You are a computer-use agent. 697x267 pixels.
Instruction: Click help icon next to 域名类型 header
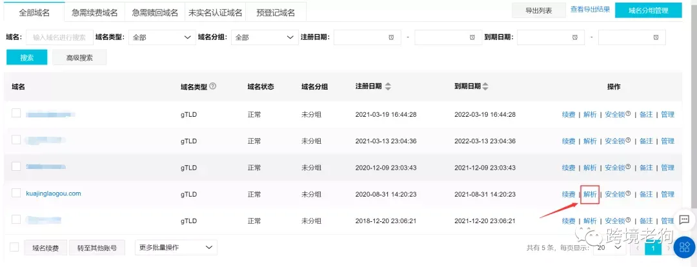212,86
